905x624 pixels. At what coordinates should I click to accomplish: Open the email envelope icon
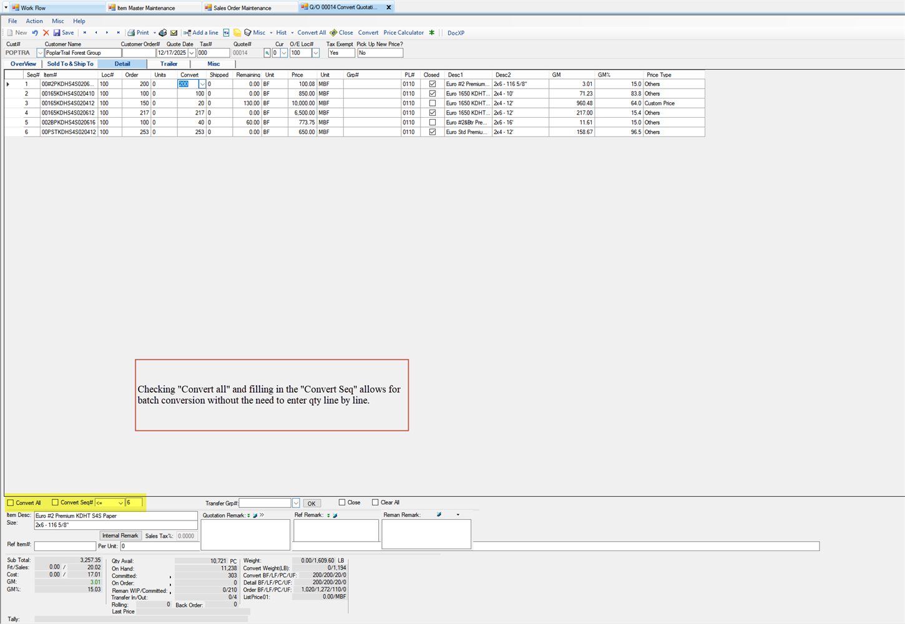click(x=174, y=32)
